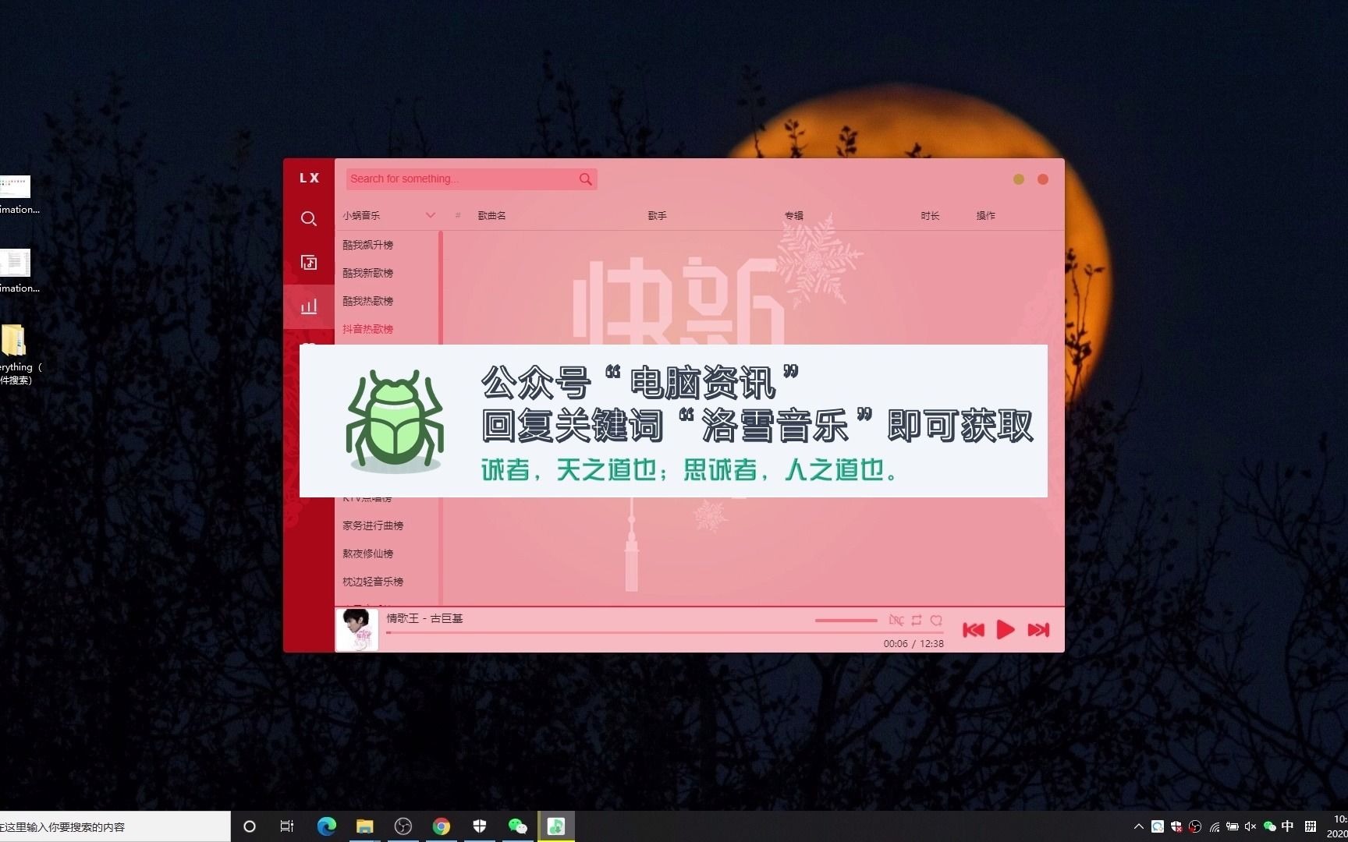Click the 歌手 column header
Image resolution: width=1348 pixels, height=842 pixels.
click(x=657, y=216)
